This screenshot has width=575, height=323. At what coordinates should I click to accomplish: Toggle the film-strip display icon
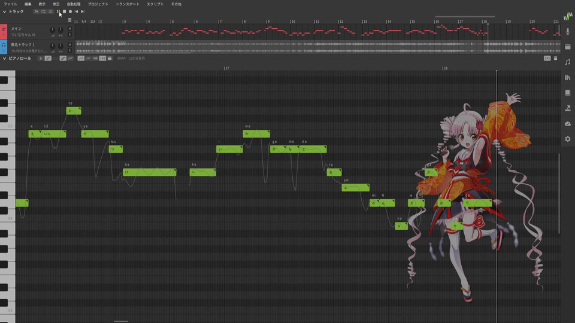coord(110,58)
